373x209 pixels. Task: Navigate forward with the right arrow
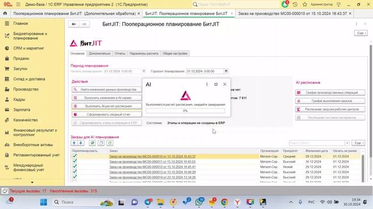(84, 24)
